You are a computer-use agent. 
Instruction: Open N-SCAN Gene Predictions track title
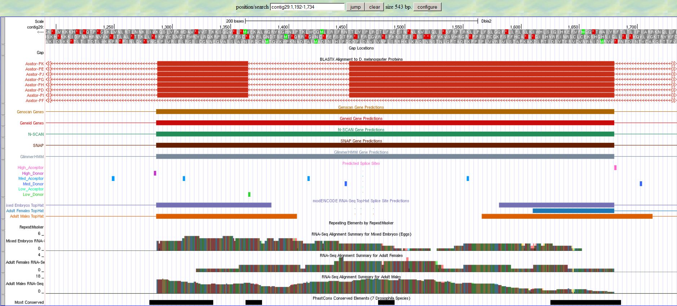pos(361,130)
